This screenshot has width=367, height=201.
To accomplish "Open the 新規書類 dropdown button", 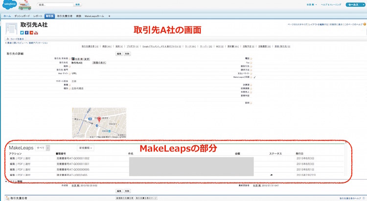I will click(x=86, y=148).
